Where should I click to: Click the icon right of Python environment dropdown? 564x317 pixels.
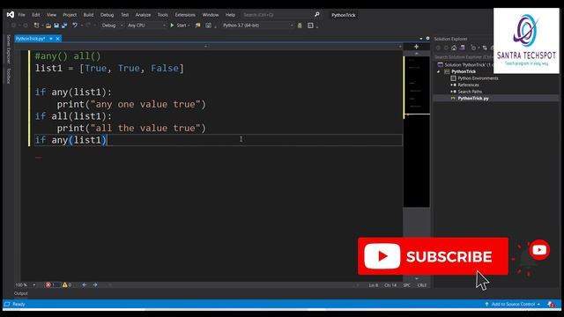coord(300,26)
